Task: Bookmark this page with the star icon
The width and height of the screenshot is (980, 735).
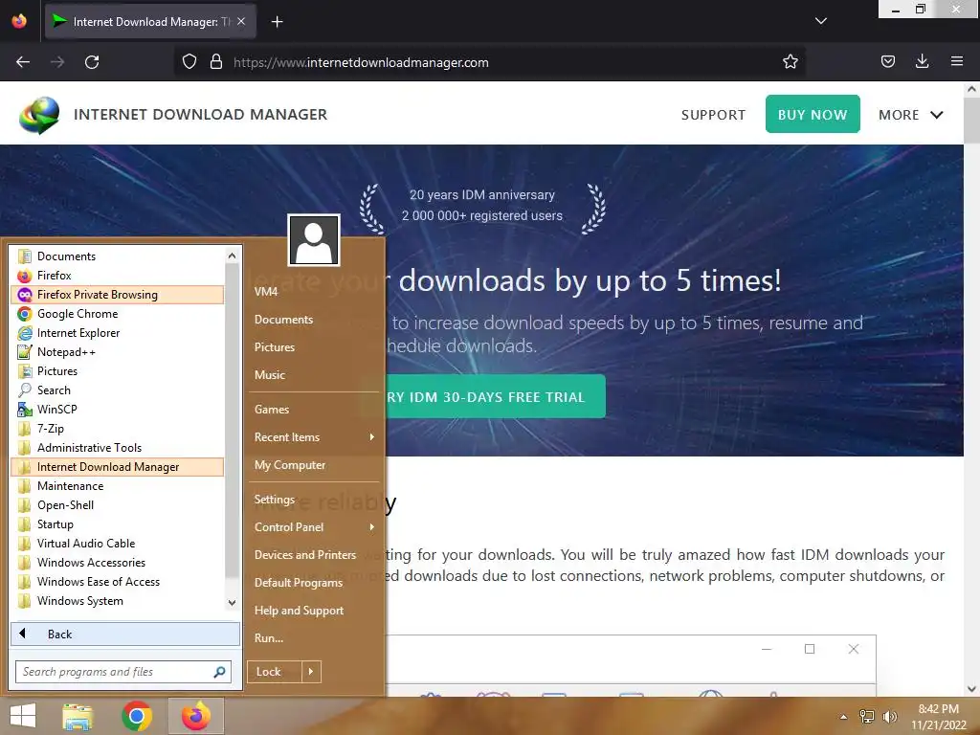Action: click(790, 62)
